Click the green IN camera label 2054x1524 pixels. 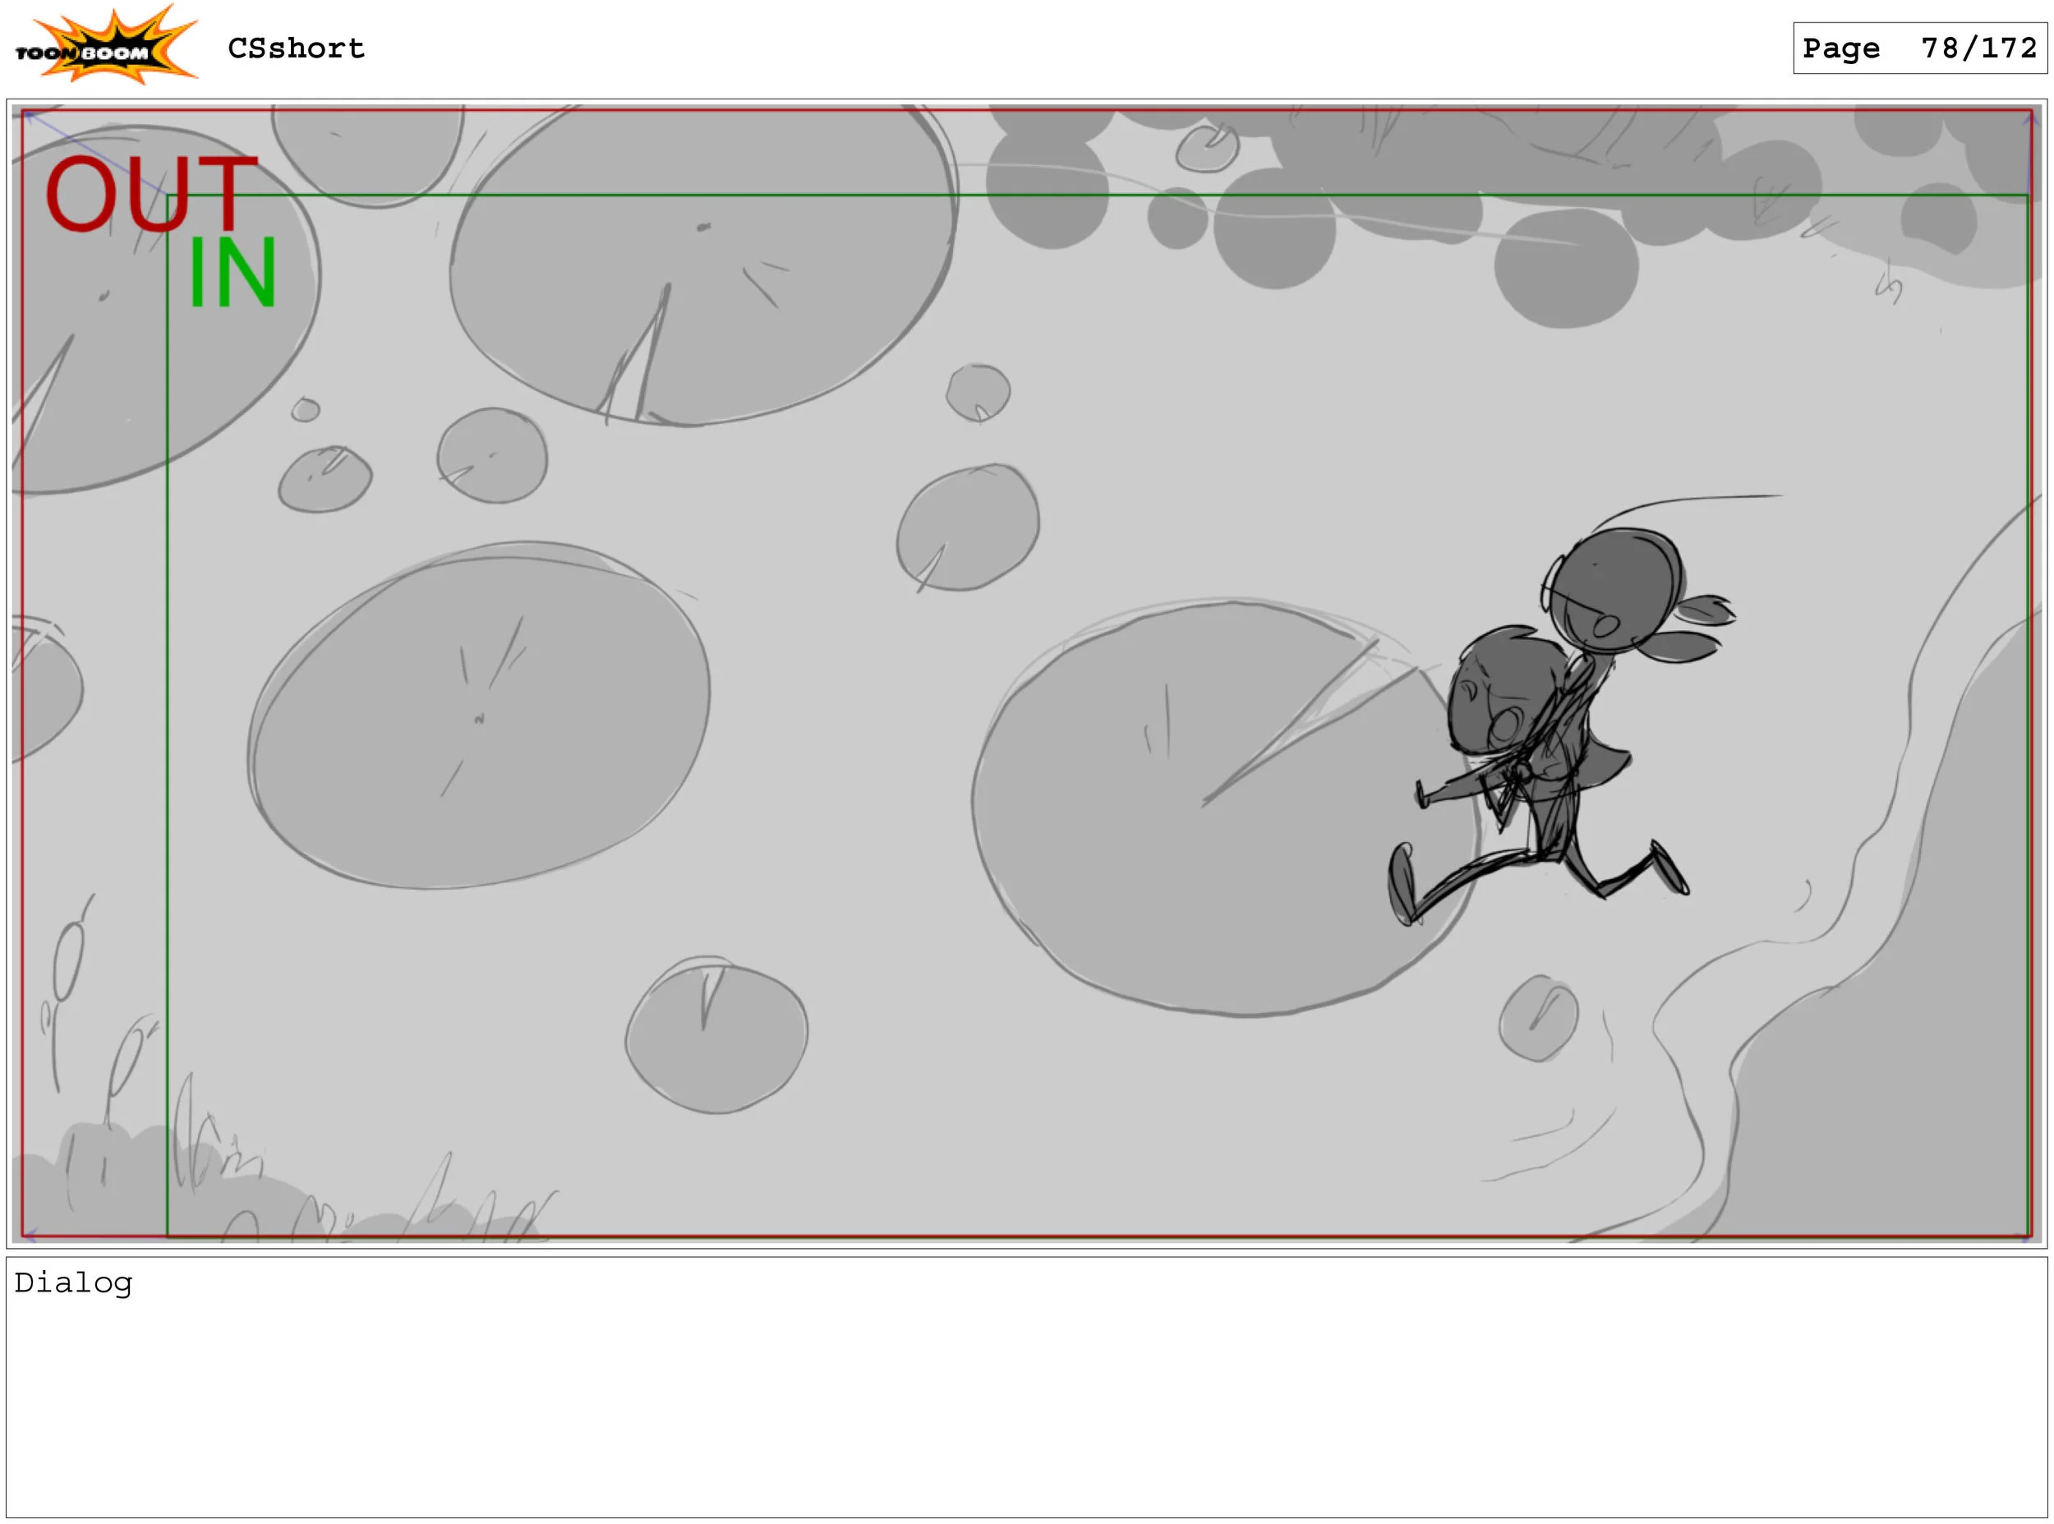pos(232,273)
